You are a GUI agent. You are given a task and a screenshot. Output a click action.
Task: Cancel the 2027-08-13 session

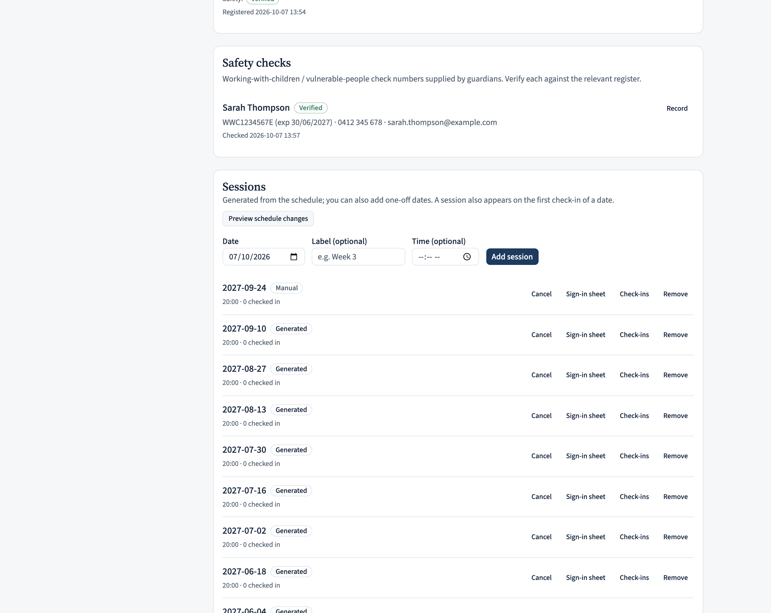(541, 416)
